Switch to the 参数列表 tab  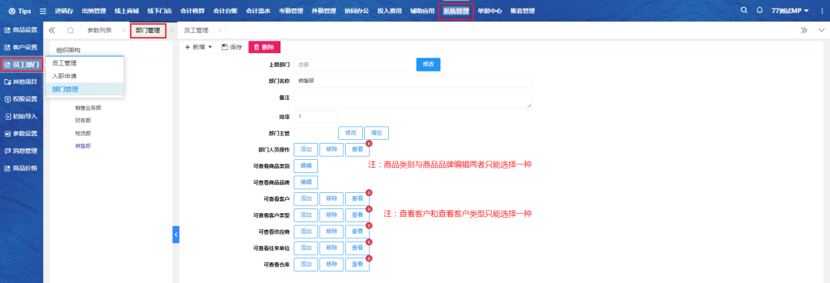(x=99, y=31)
